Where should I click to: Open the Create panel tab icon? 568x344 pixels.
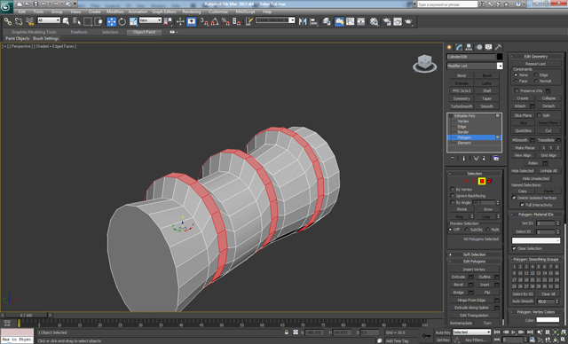coord(449,47)
